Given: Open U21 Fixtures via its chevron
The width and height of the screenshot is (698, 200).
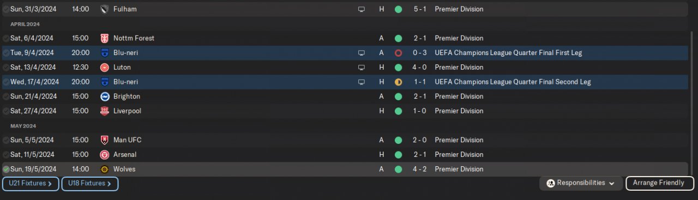Looking at the screenshot, I should pyautogui.click(x=50, y=184).
